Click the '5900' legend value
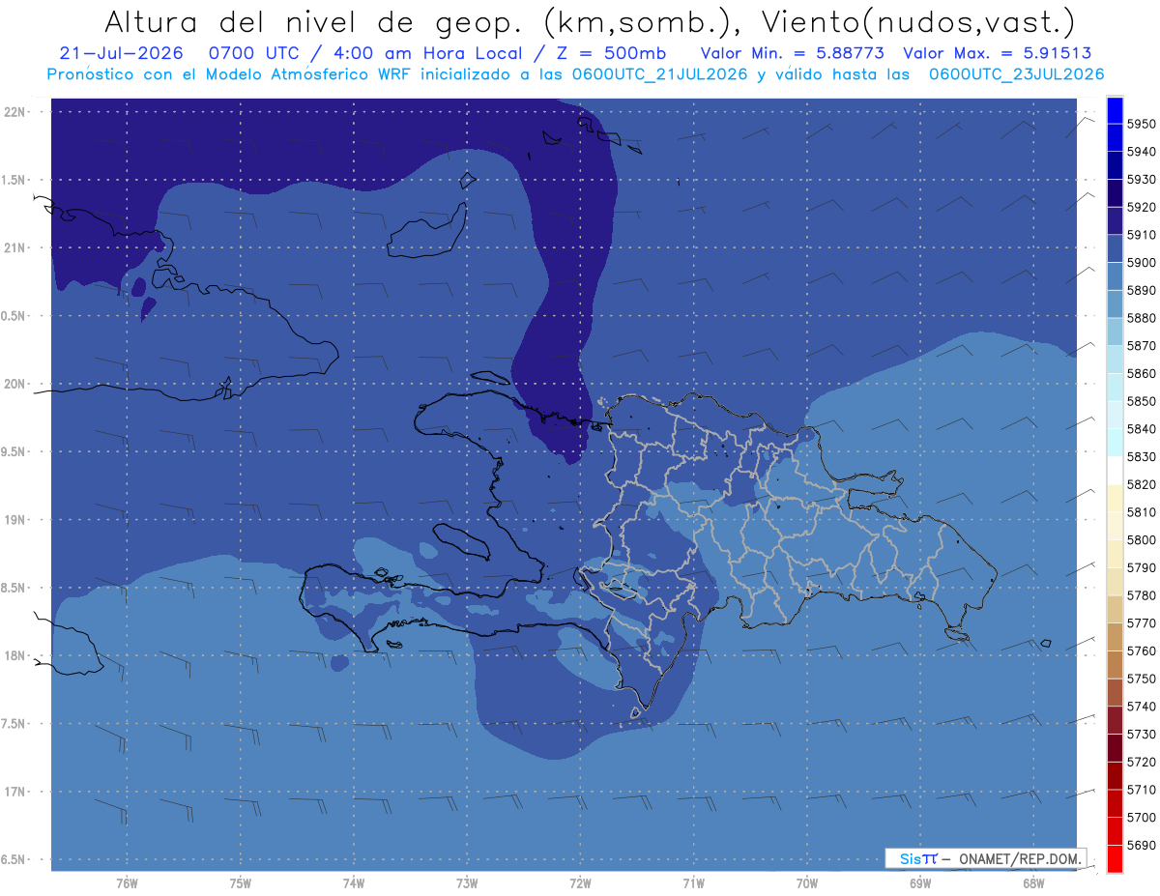Viewport: 1160px width, 896px height. (x=1142, y=263)
